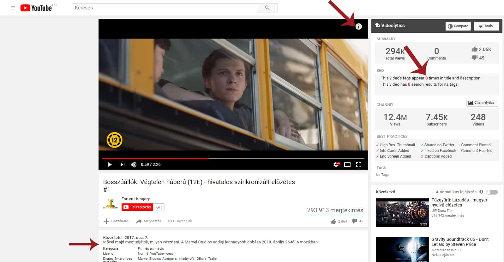Screen dimensions: 504x262
Task: Click the End Screen Added practice
Action: pyautogui.click(x=393, y=156)
